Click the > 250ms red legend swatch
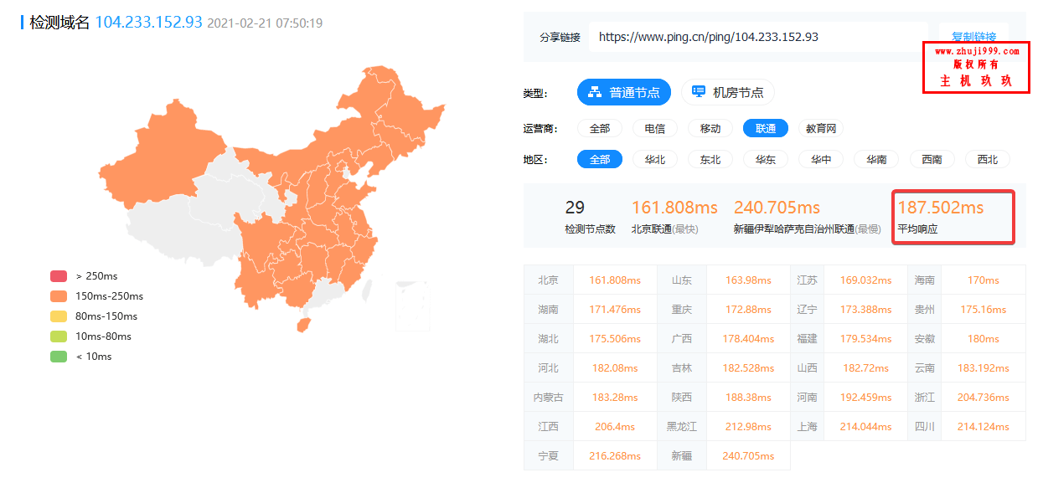 59,276
